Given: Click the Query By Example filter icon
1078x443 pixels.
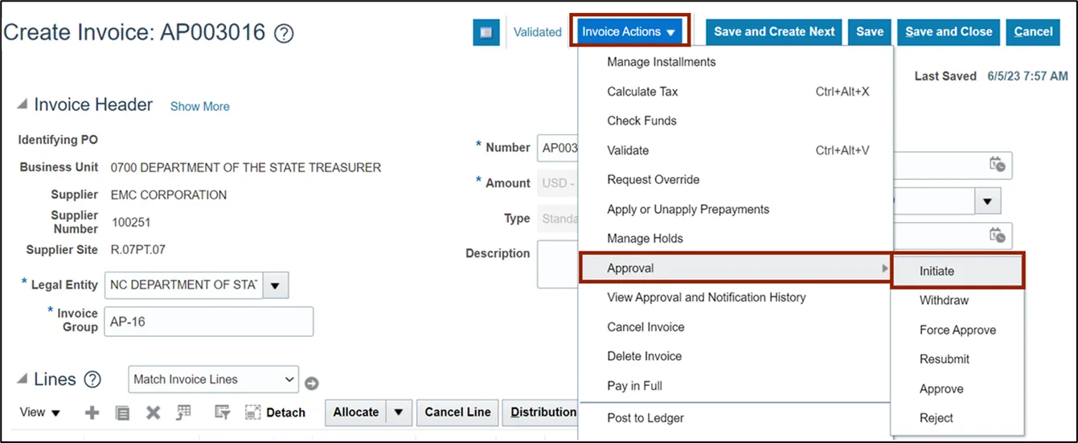Looking at the screenshot, I should pyautogui.click(x=223, y=412).
